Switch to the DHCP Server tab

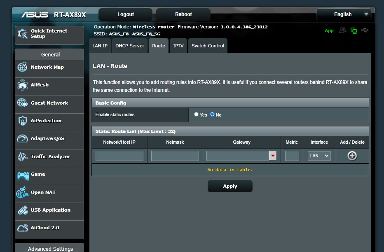130,46
